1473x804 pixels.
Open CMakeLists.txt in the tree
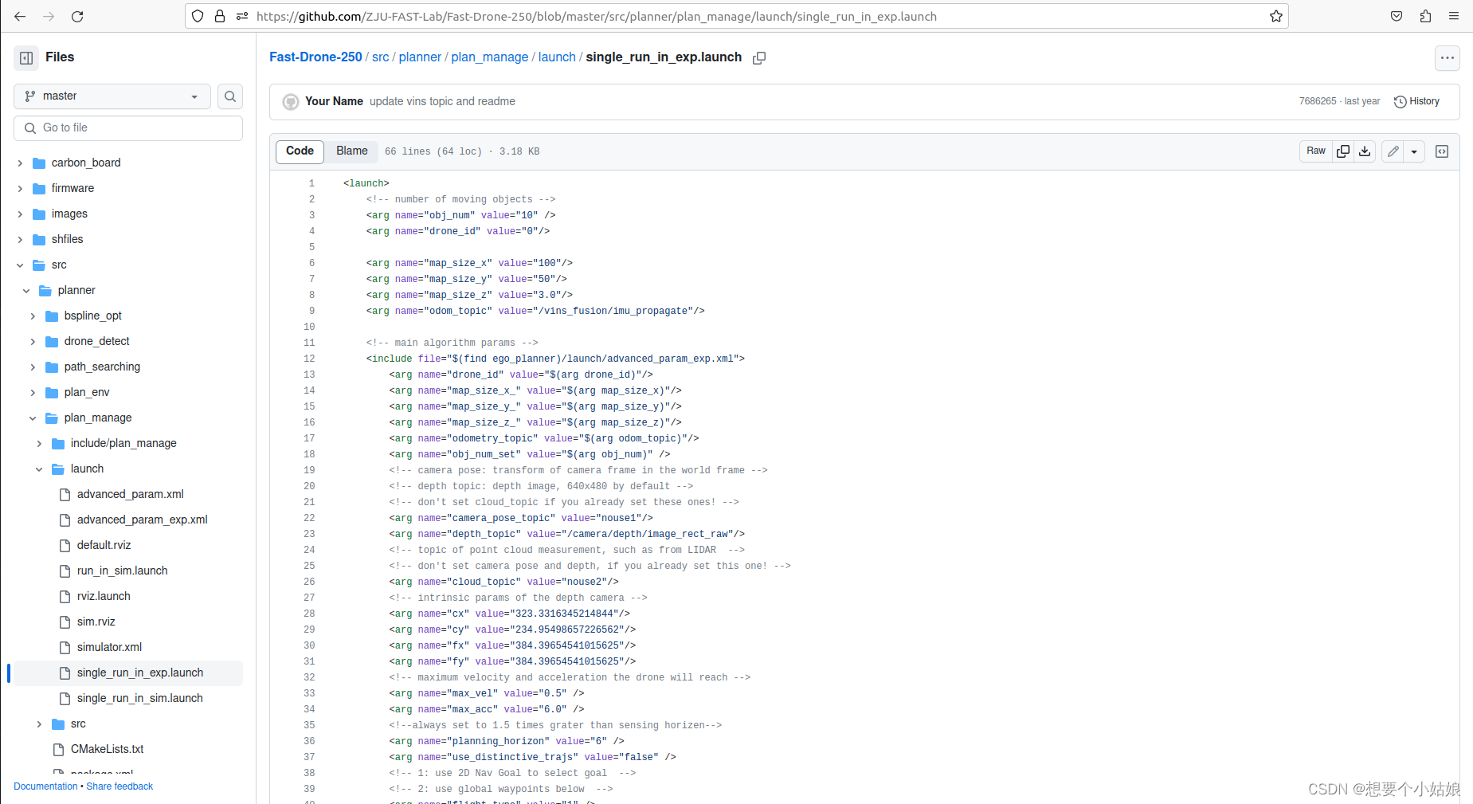coord(108,749)
